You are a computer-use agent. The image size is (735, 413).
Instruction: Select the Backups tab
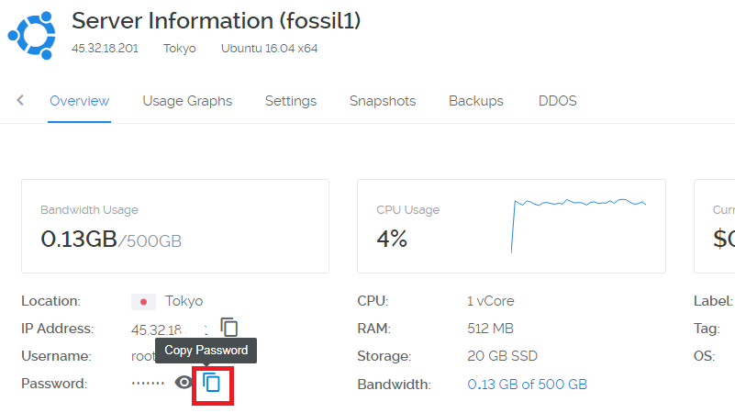(476, 101)
